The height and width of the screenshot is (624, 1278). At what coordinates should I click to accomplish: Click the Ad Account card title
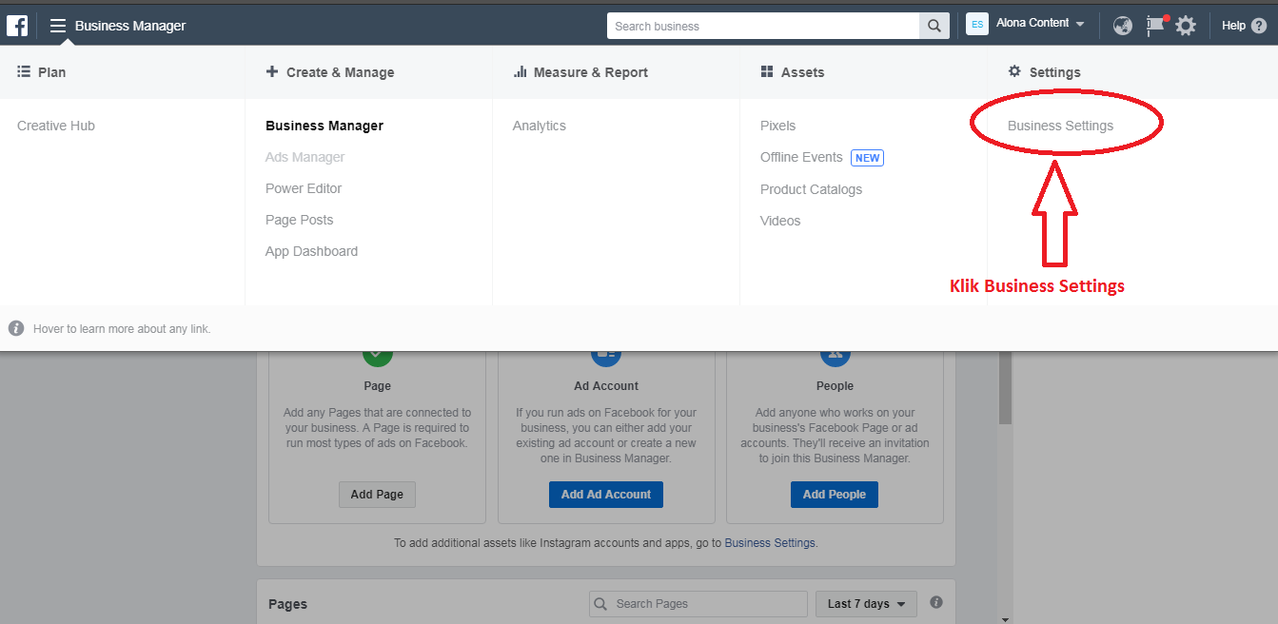[606, 386]
